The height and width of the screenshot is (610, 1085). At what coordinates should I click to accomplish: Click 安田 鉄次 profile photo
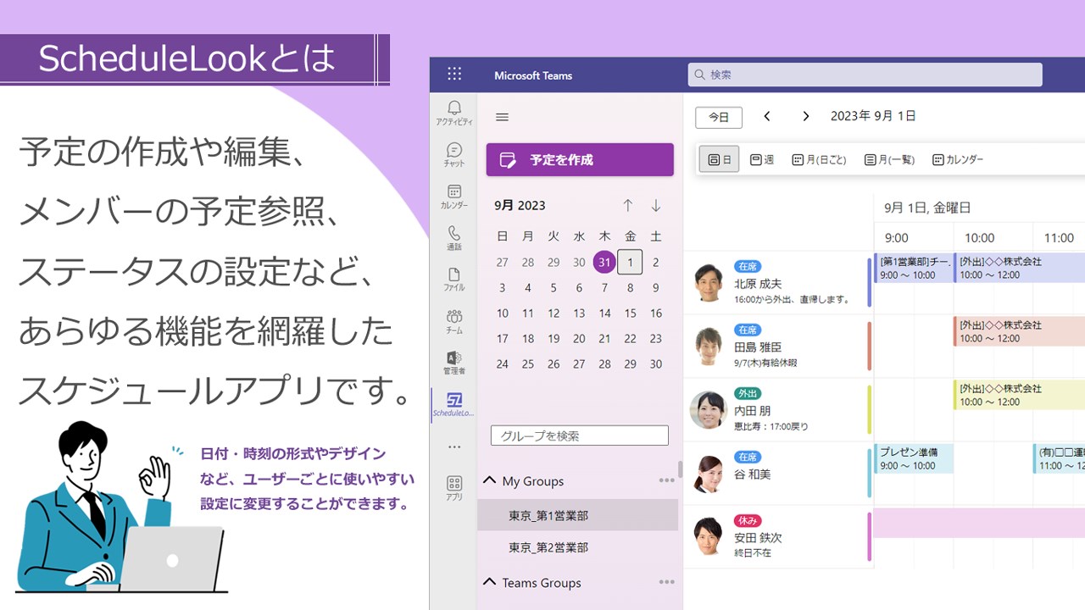click(708, 537)
